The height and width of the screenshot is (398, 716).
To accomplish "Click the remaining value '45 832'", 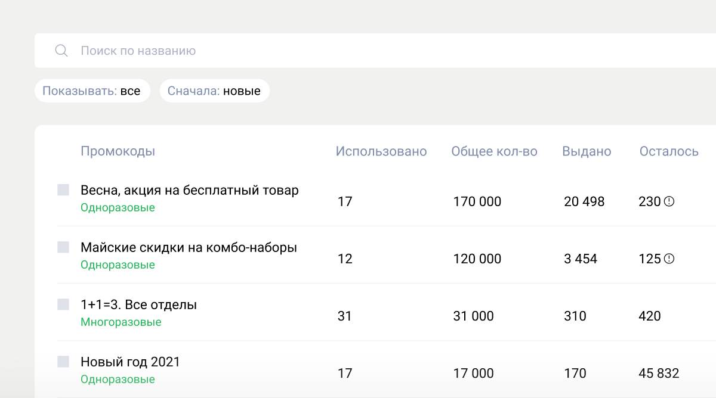I will pos(659,374).
